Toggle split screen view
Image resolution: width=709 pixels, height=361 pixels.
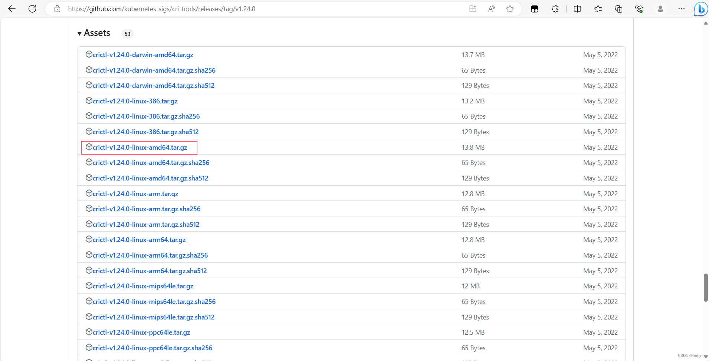click(577, 9)
